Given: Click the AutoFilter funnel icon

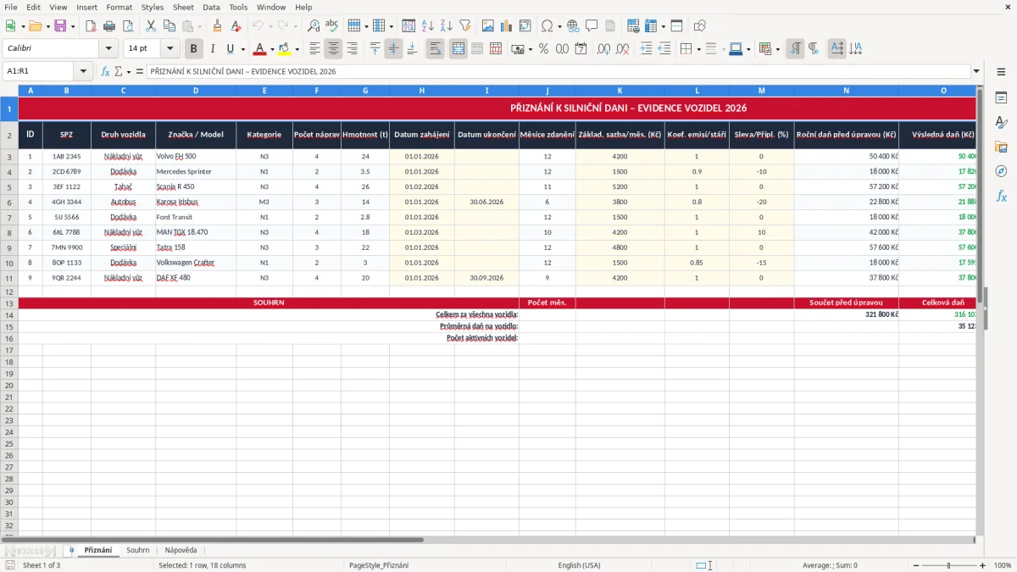Looking at the screenshot, I should point(464,26).
